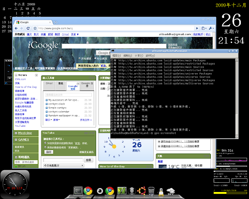Toggle the GAMES section expander icon
Image resolution: width=249 pixels, height=199 pixels.
coord(16,140)
